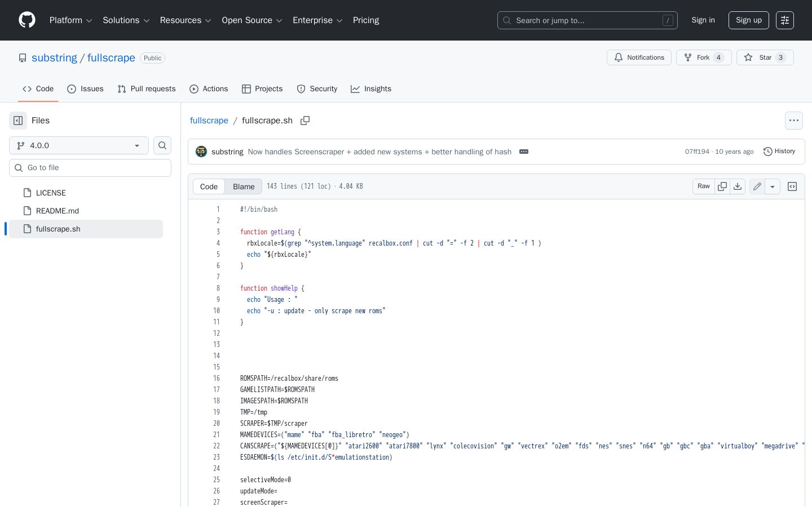Open the more file actions menu

[x=794, y=121]
